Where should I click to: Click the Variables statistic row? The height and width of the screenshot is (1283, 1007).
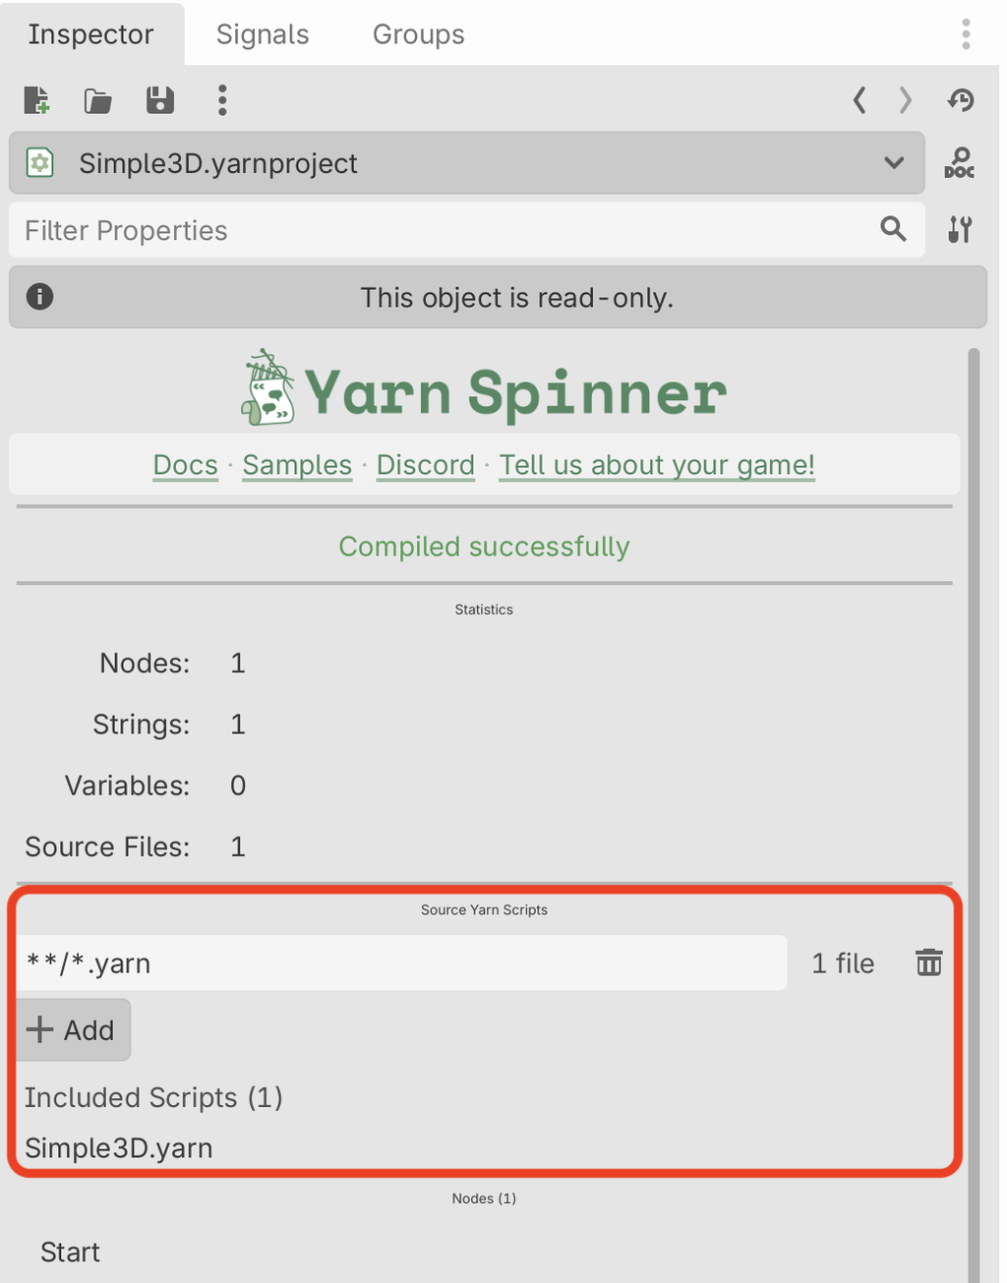(x=155, y=786)
